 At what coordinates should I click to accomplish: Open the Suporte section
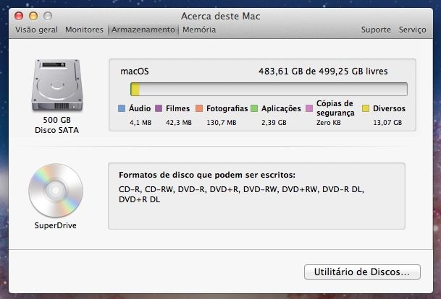[x=376, y=30]
